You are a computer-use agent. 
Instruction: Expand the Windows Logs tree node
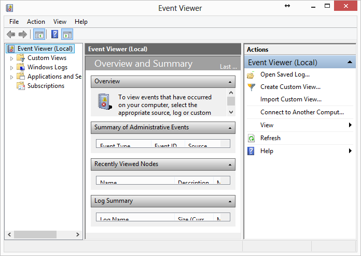pos(12,68)
